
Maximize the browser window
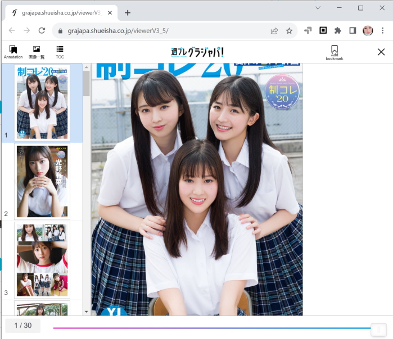tap(360, 8)
